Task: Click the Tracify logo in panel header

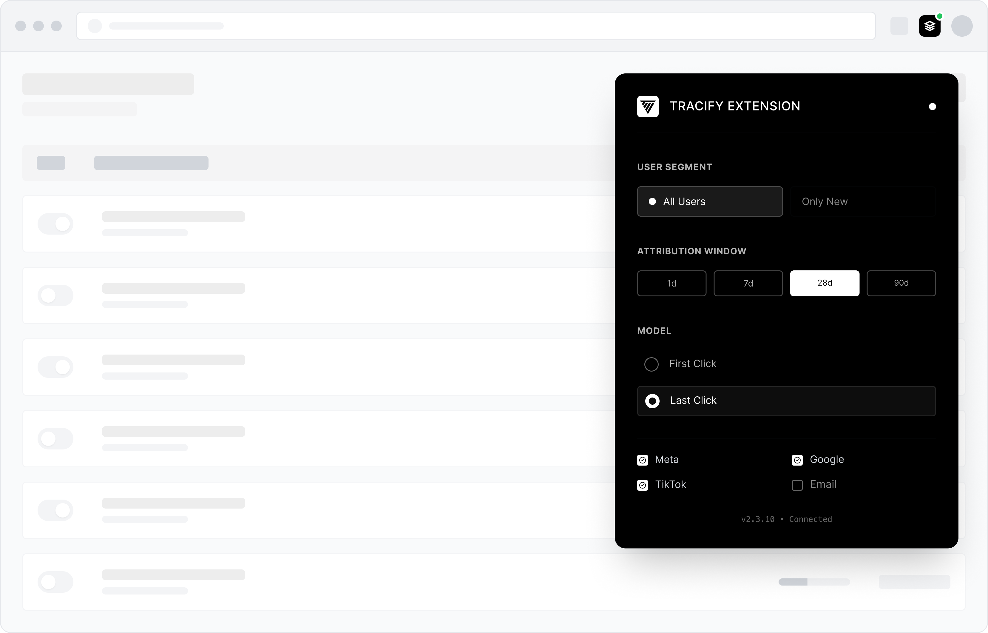Action: tap(647, 107)
